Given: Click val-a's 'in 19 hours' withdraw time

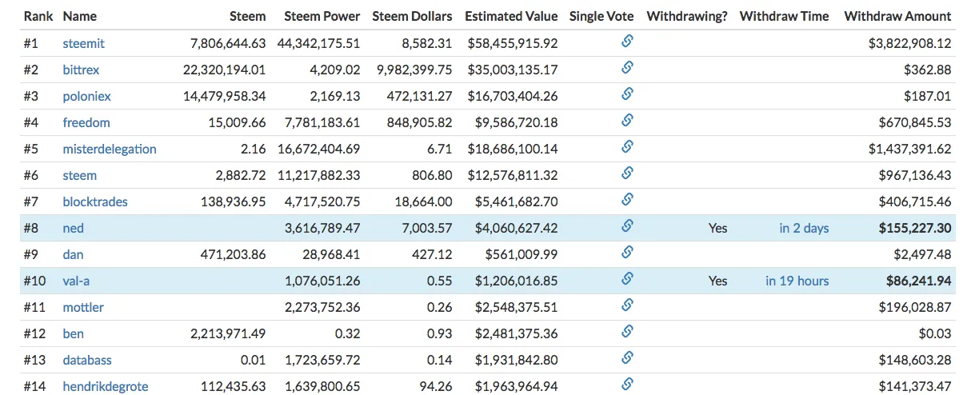Looking at the screenshot, I should click(797, 281).
